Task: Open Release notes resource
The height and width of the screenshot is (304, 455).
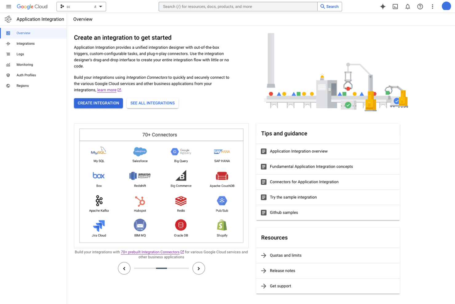Action: point(328,271)
